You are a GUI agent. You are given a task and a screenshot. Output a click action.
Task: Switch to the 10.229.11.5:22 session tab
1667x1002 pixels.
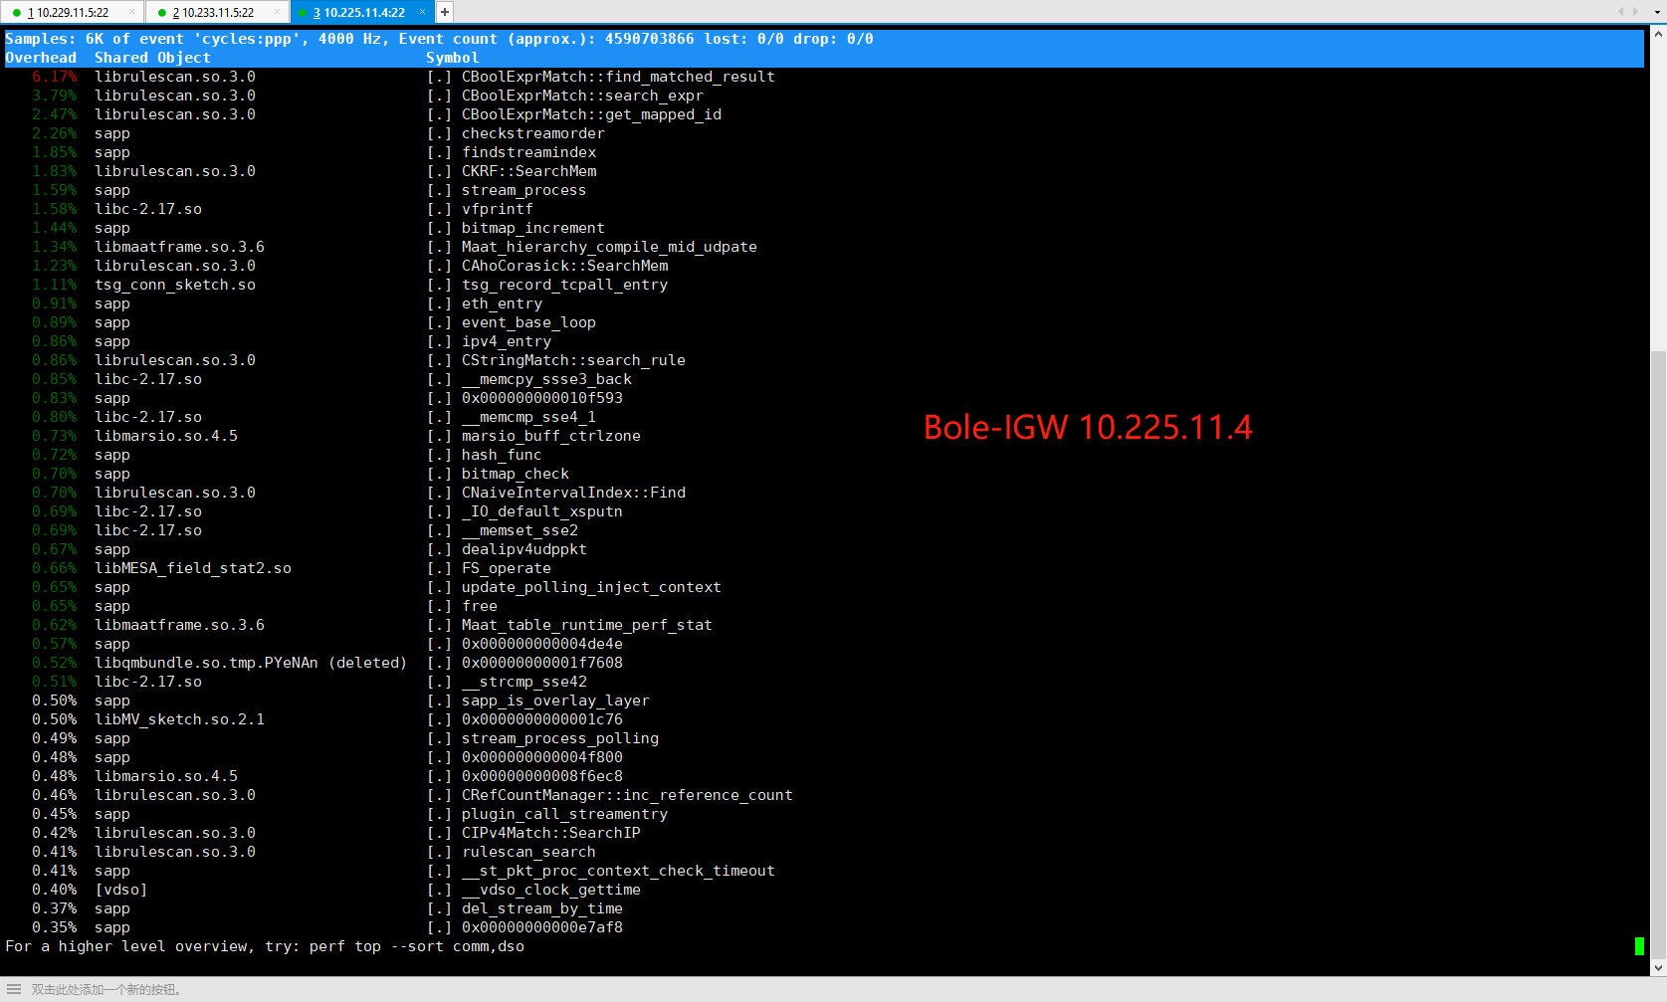72,13
